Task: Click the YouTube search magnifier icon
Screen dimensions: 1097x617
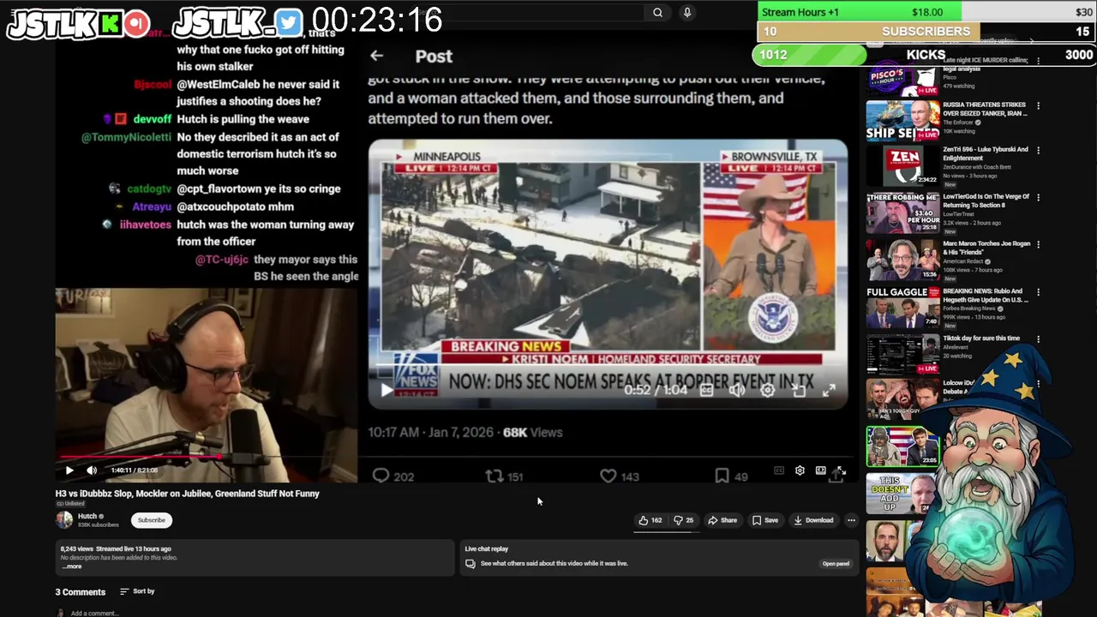Action: (657, 13)
